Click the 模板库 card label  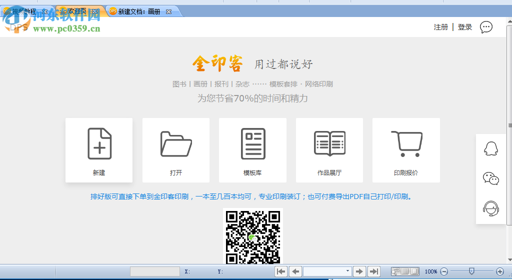pos(252,172)
